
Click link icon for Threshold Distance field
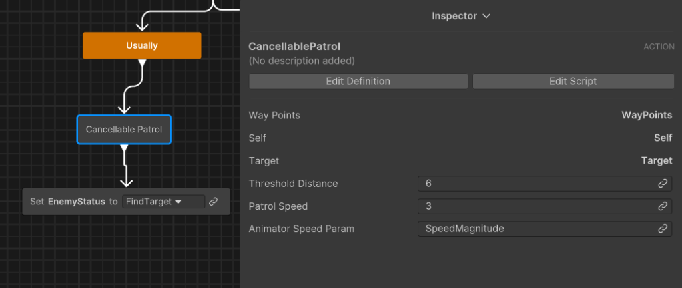(663, 184)
